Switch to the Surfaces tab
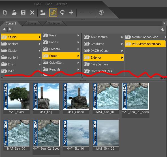167x157 pixels. (54, 23)
